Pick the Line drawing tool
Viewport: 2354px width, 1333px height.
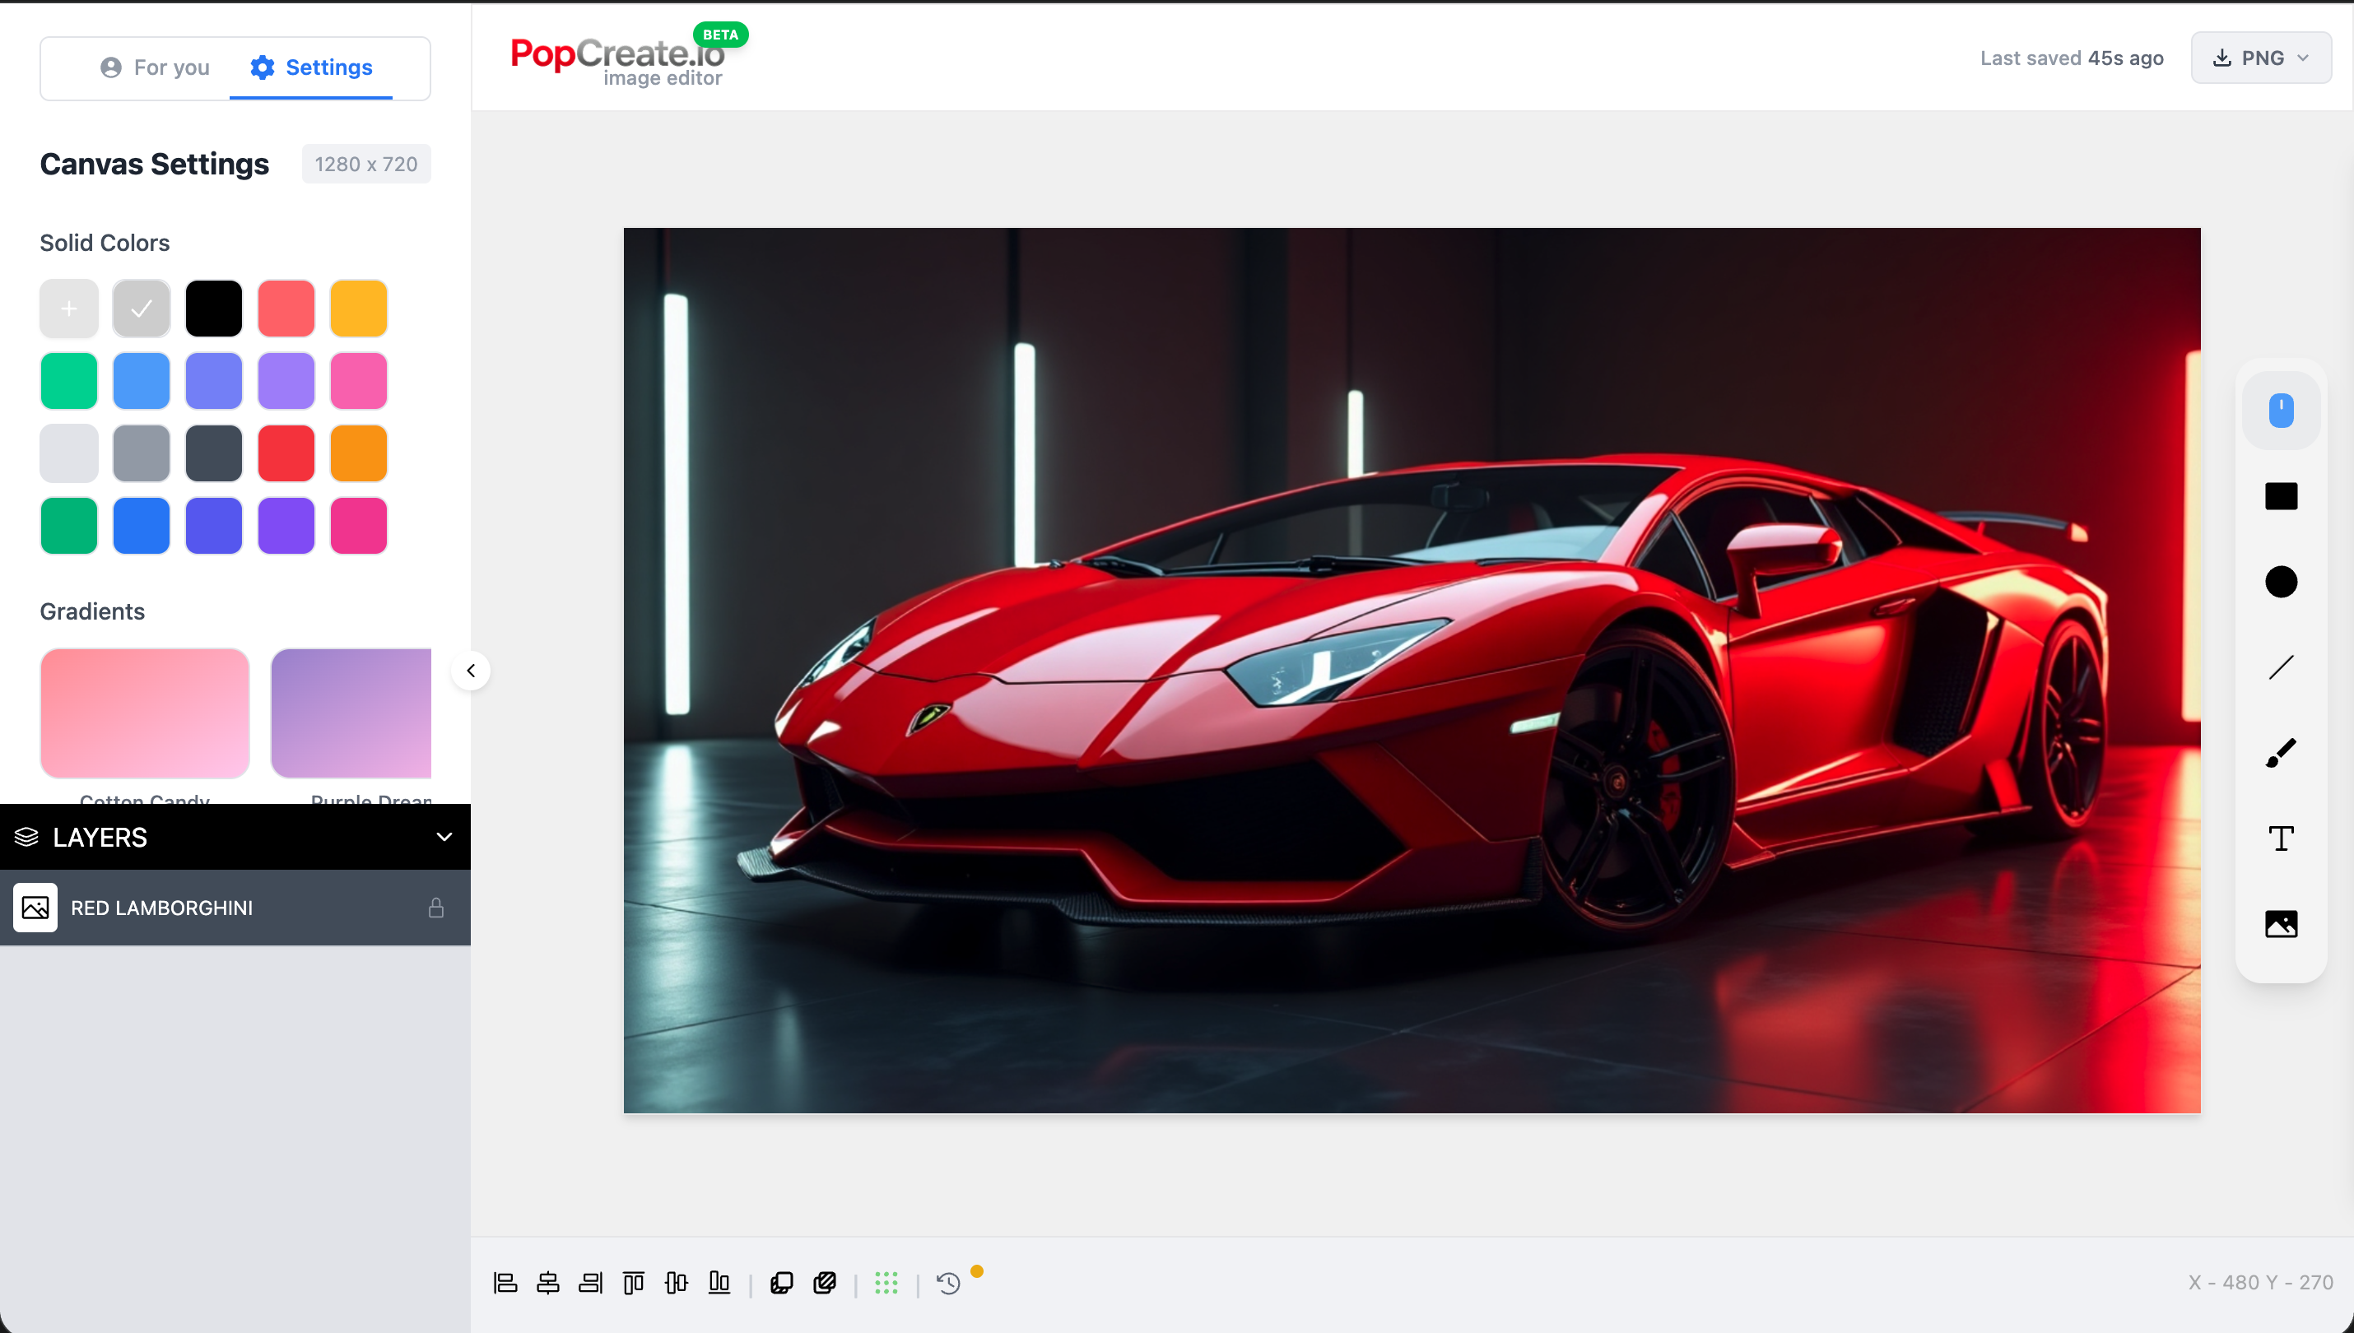[2280, 666]
